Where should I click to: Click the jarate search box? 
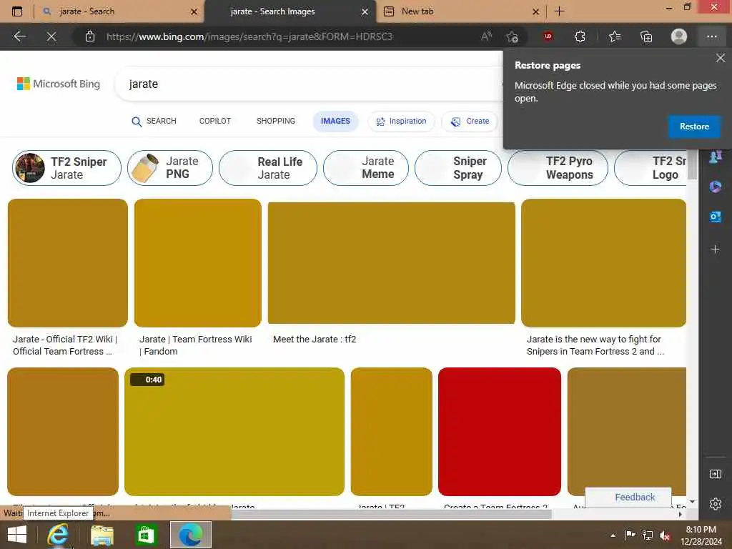(308, 84)
